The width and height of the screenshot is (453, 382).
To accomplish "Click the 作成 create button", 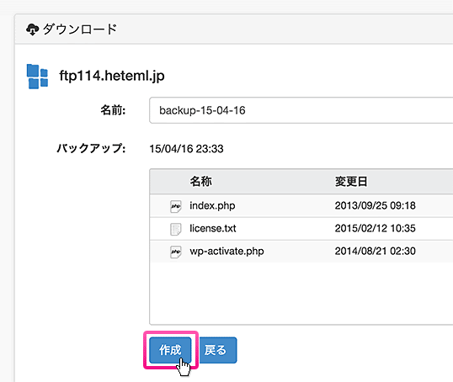I will 170,350.
